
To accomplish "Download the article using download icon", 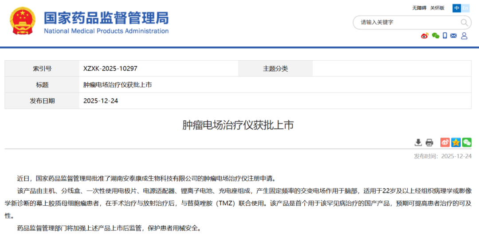I will tap(418, 142).
